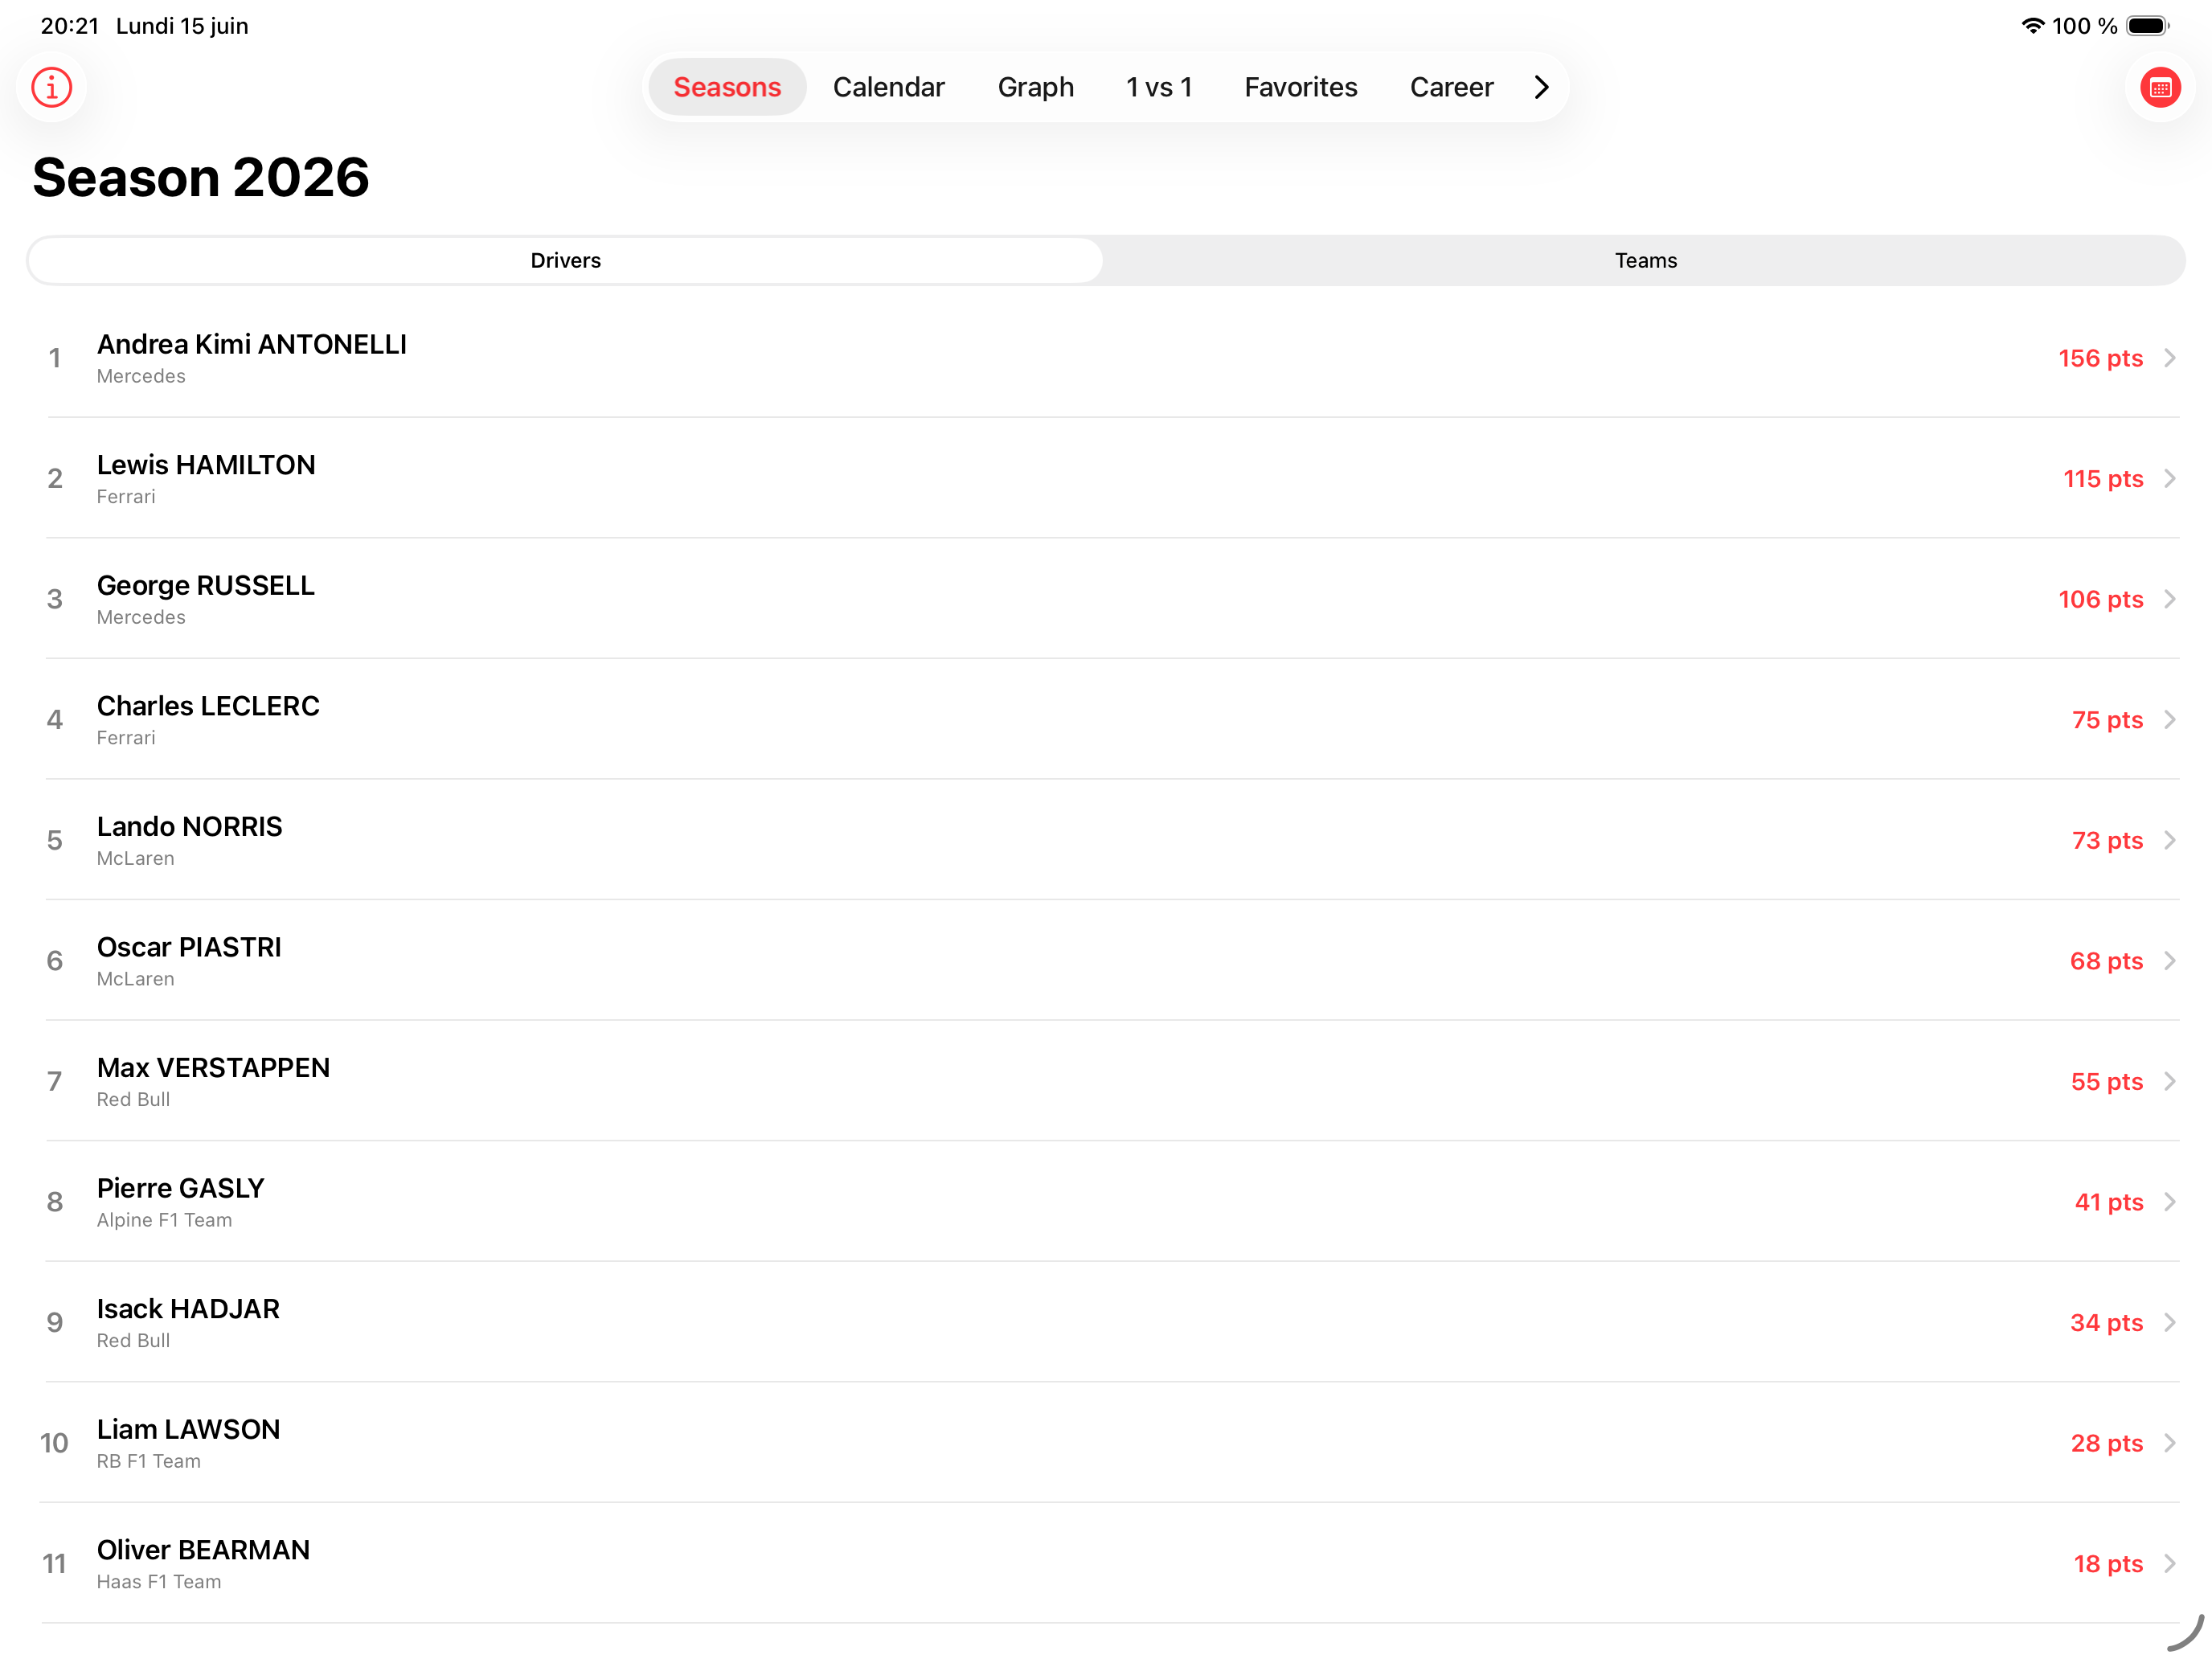This screenshot has width=2212, height=1659.
Task: Click the 75 pts value
Action: click(x=2107, y=720)
